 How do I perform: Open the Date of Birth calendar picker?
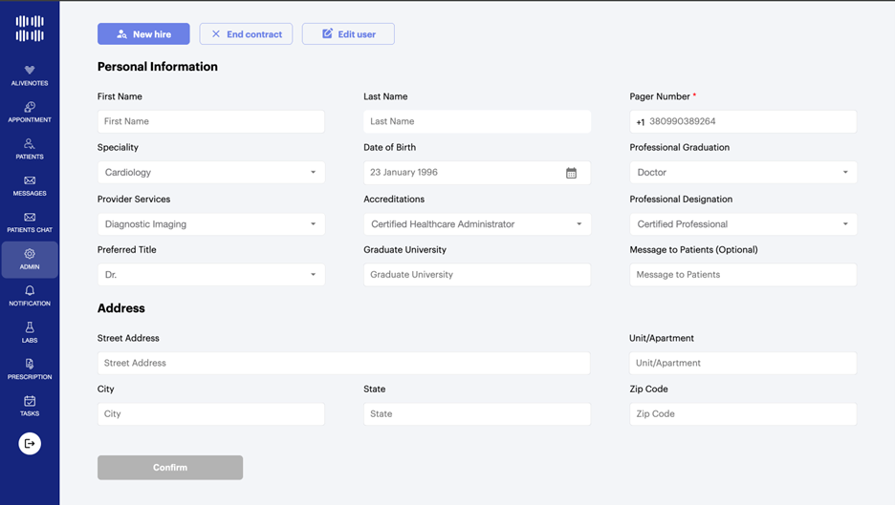point(571,173)
